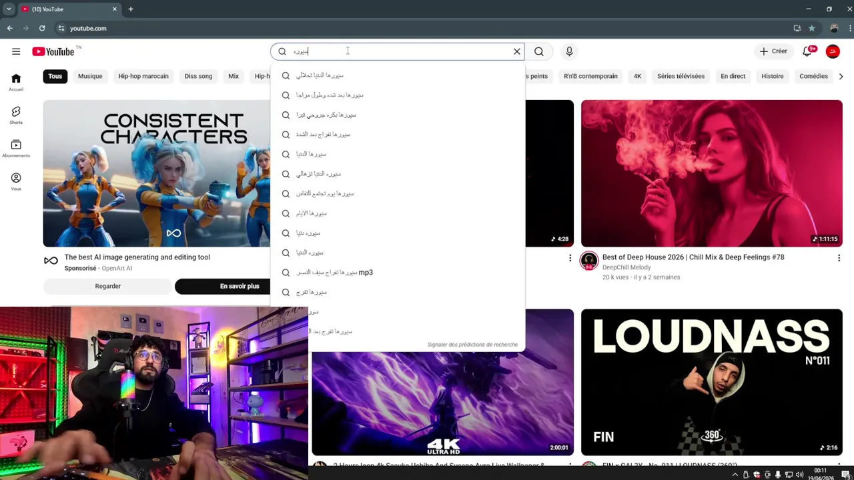This screenshot has width=854, height=480.
Task: Open the Chrome profile avatar
Action: click(834, 28)
